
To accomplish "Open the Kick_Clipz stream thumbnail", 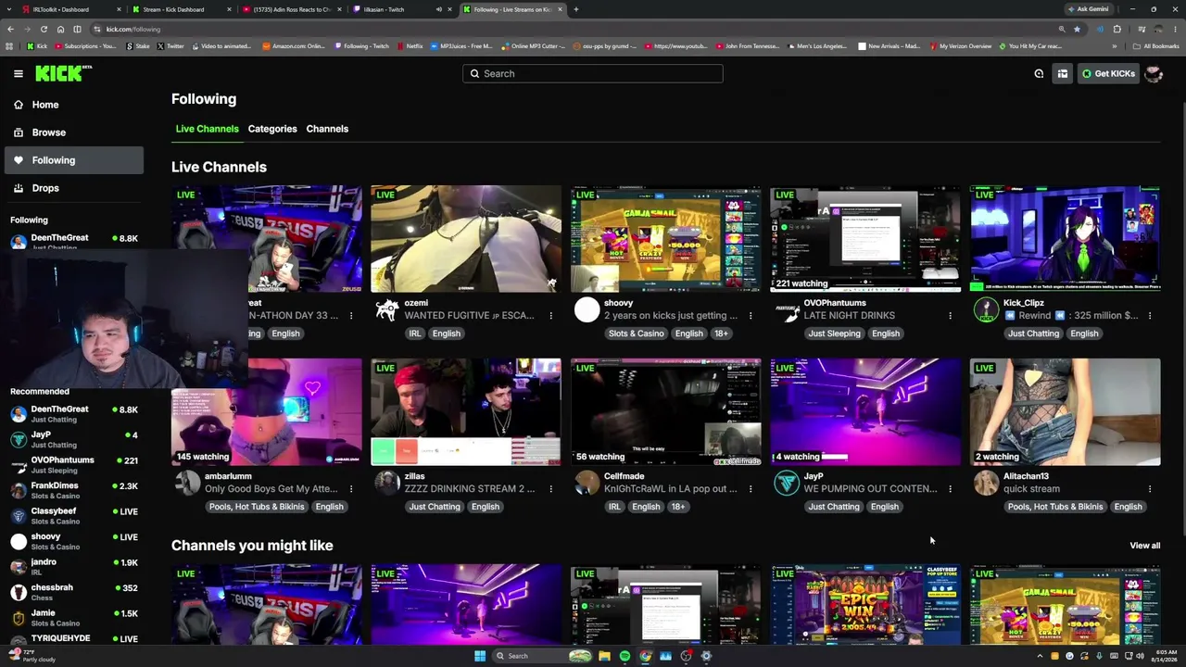I will (x=1066, y=239).
